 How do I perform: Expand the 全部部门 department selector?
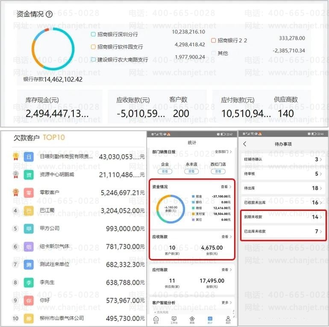click(223, 152)
